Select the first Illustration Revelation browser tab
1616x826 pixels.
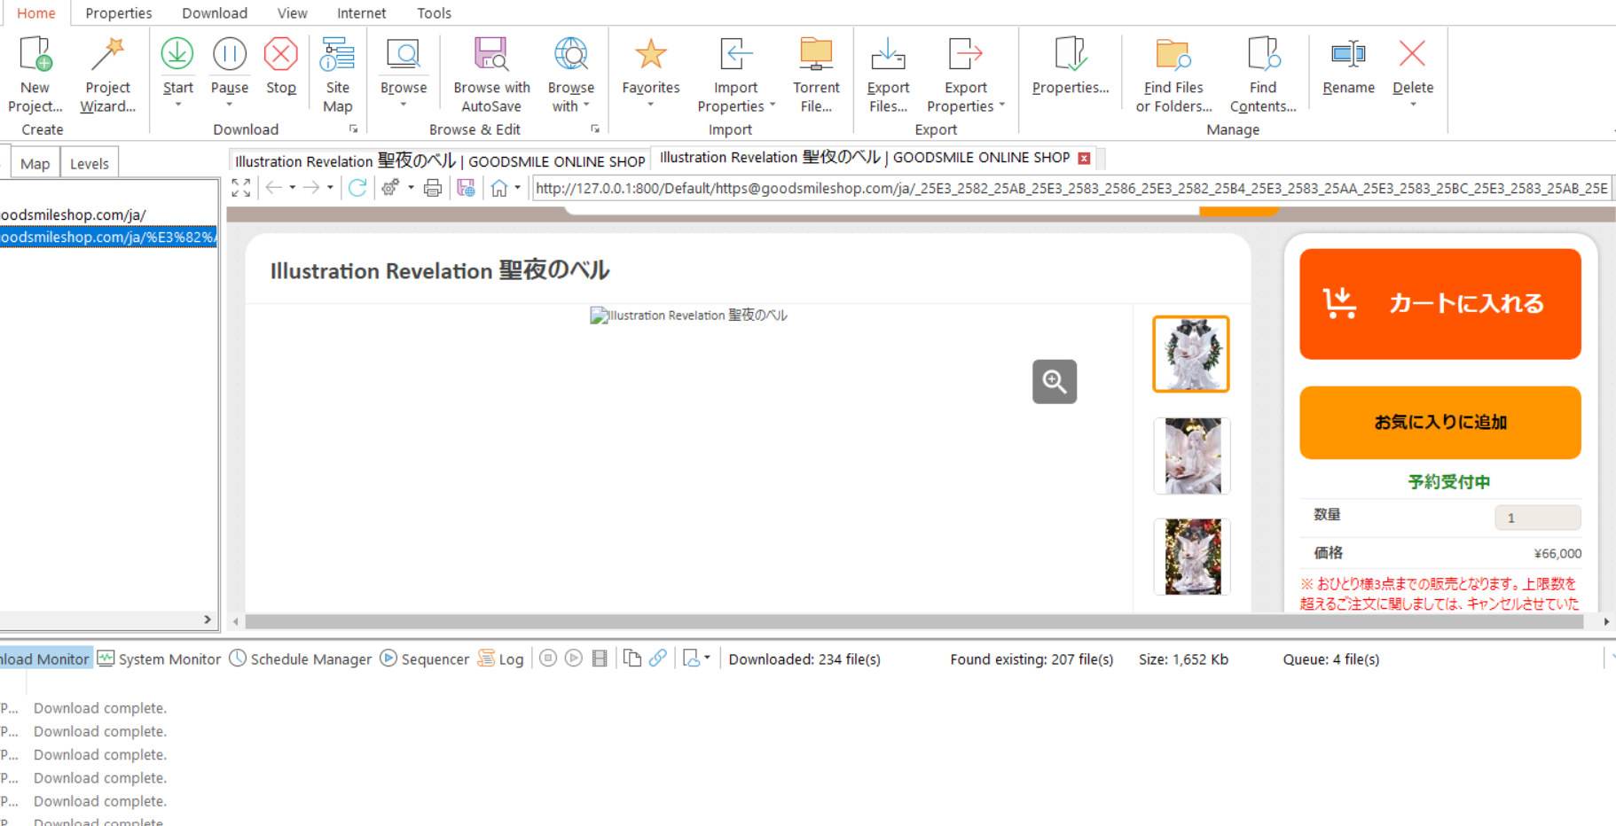tap(440, 161)
